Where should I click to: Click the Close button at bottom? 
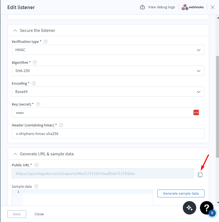tap(39, 214)
